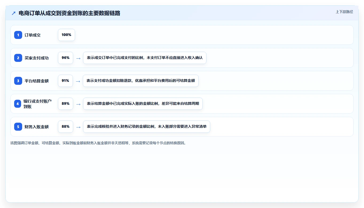Click the 订单成交 step label
Screen dimensions: 364x208
[33, 35]
